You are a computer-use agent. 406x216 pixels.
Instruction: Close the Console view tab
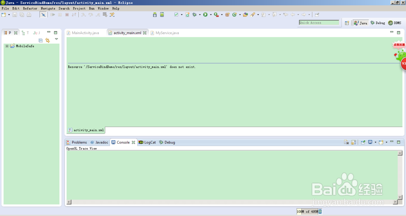133,142
